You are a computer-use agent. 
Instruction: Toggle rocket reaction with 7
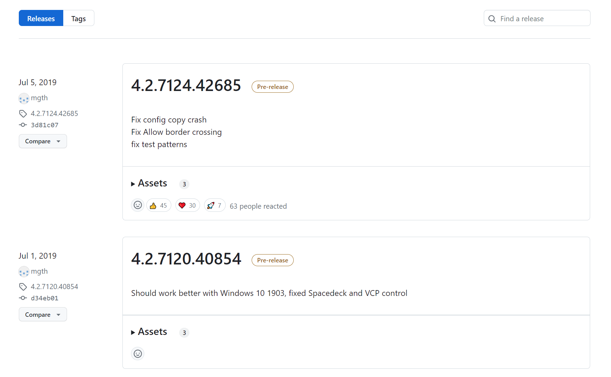[215, 205]
